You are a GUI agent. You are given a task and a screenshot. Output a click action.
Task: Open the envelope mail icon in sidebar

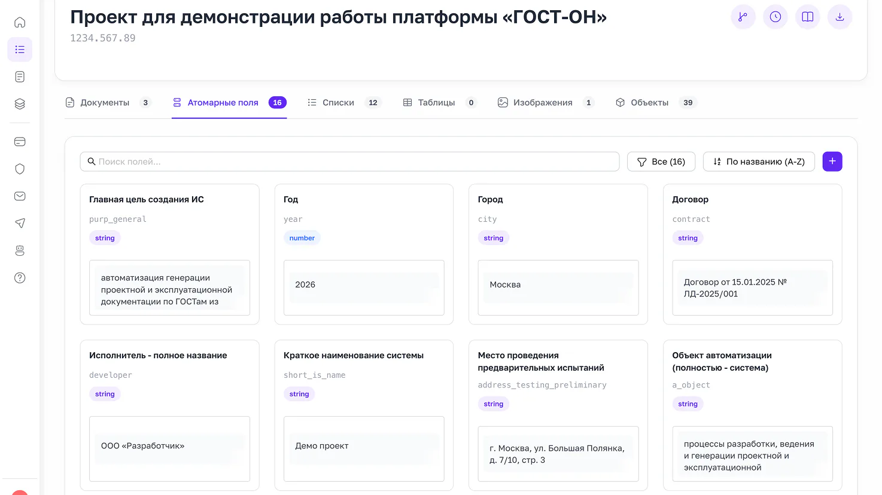click(x=20, y=196)
